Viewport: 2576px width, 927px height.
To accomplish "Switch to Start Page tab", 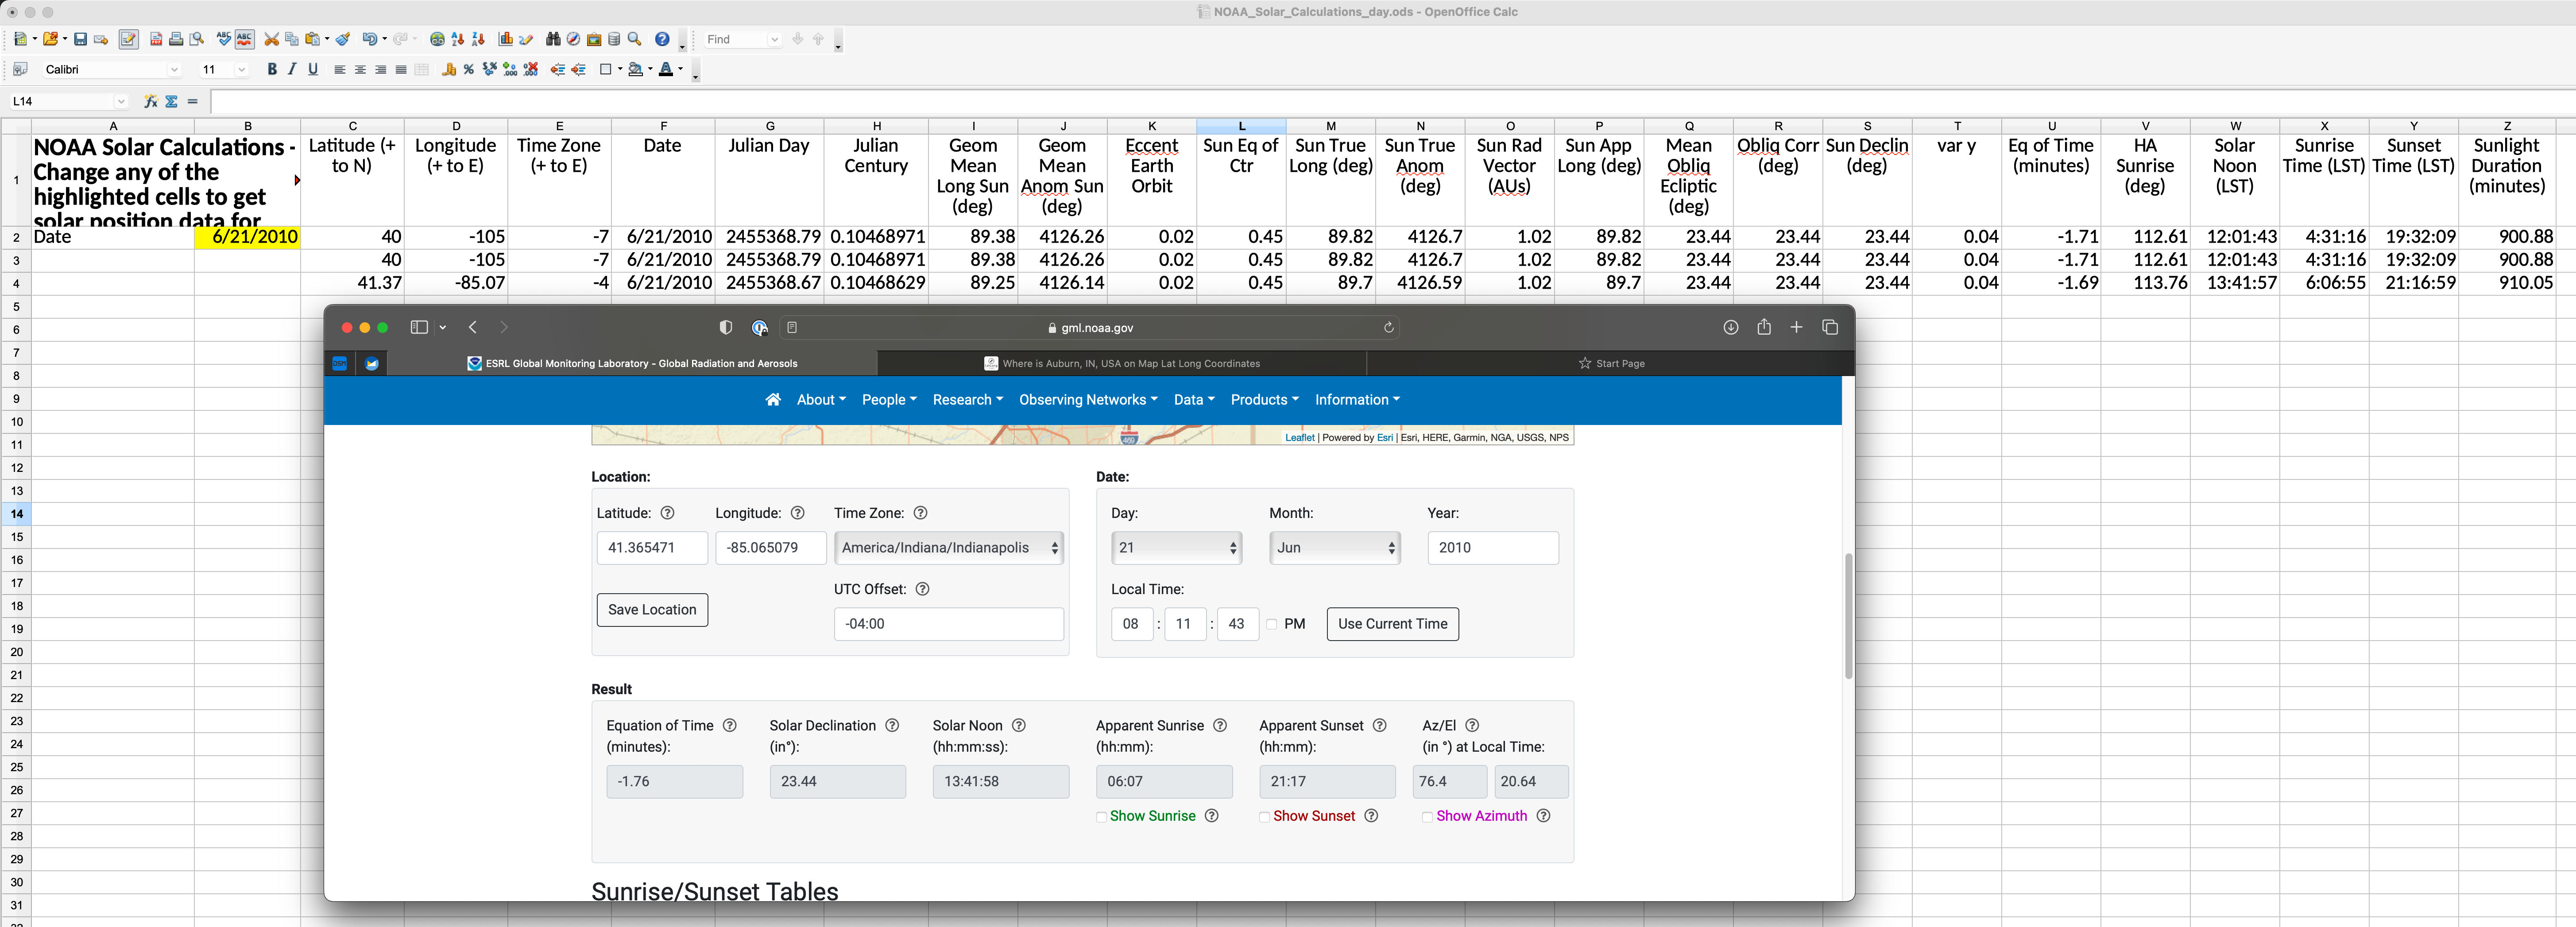I will point(1611,363).
